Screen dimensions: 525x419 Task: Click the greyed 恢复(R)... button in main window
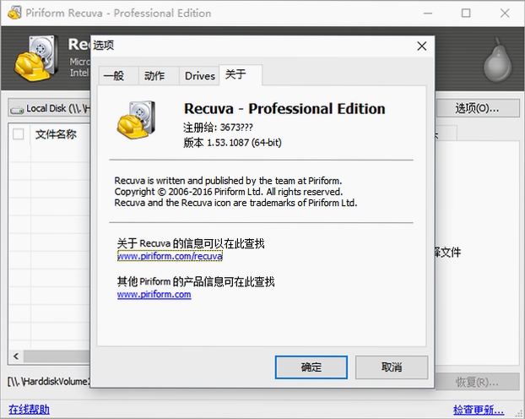click(x=477, y=382)
